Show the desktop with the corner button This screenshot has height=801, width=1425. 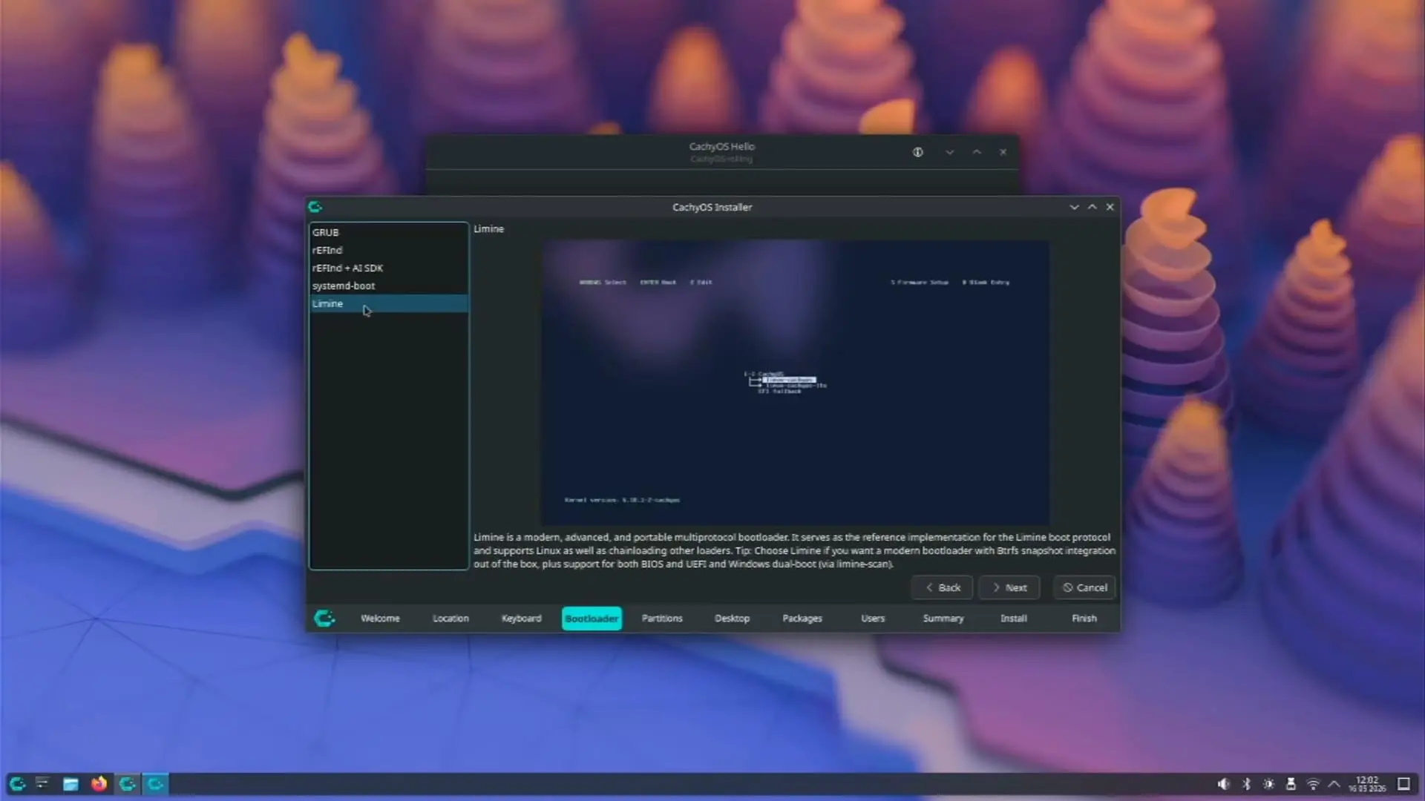1404,784
